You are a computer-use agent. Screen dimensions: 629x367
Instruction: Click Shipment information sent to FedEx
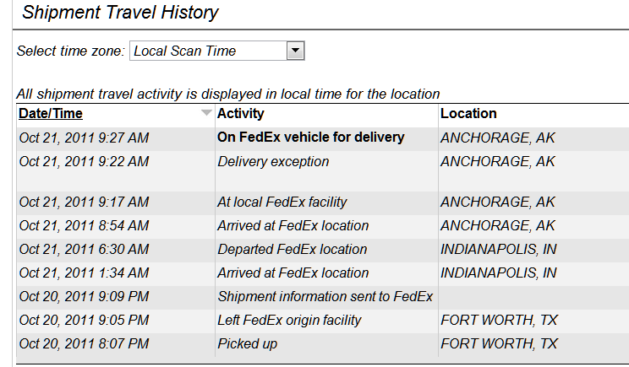click(325, 297)
